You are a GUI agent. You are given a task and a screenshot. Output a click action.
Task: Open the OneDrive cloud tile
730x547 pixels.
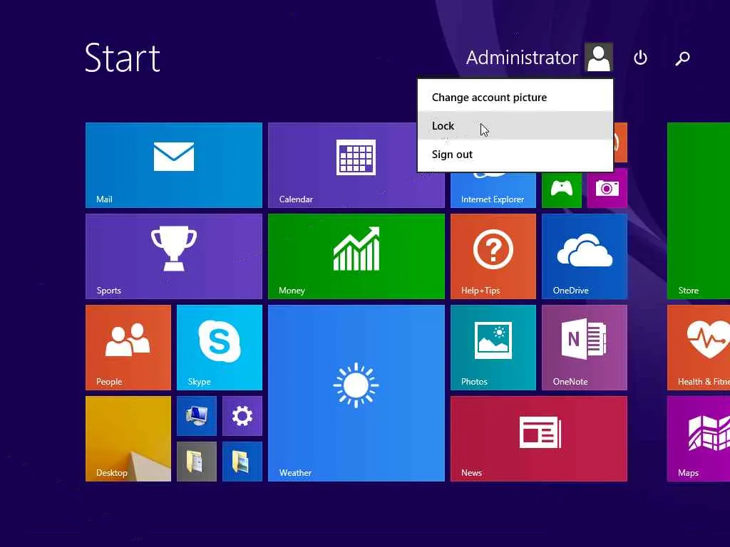pos(585,256)
